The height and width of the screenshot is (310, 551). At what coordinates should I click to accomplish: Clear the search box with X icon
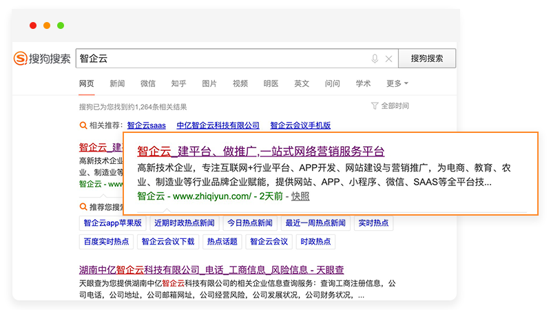pyautogui.click(x=388, y=59)
